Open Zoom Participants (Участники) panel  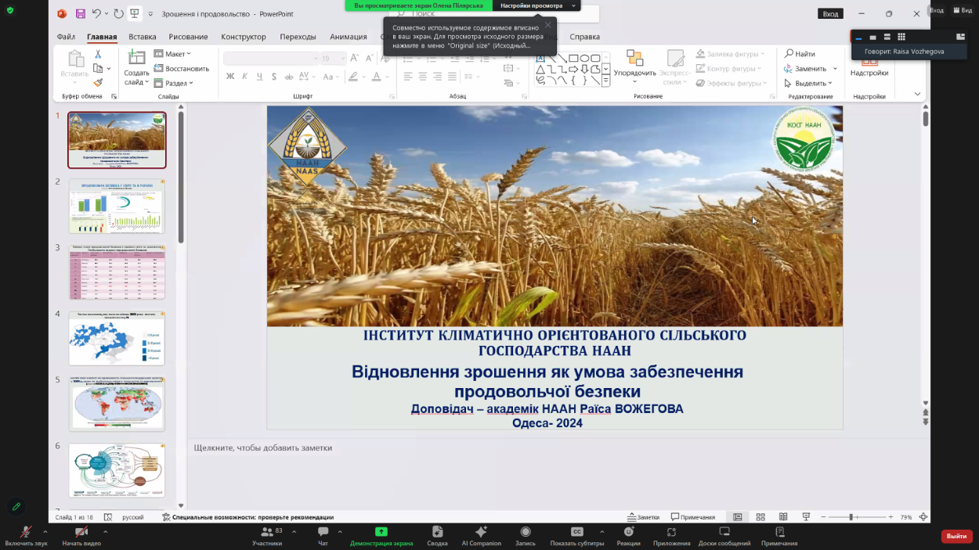click(267, 536)
